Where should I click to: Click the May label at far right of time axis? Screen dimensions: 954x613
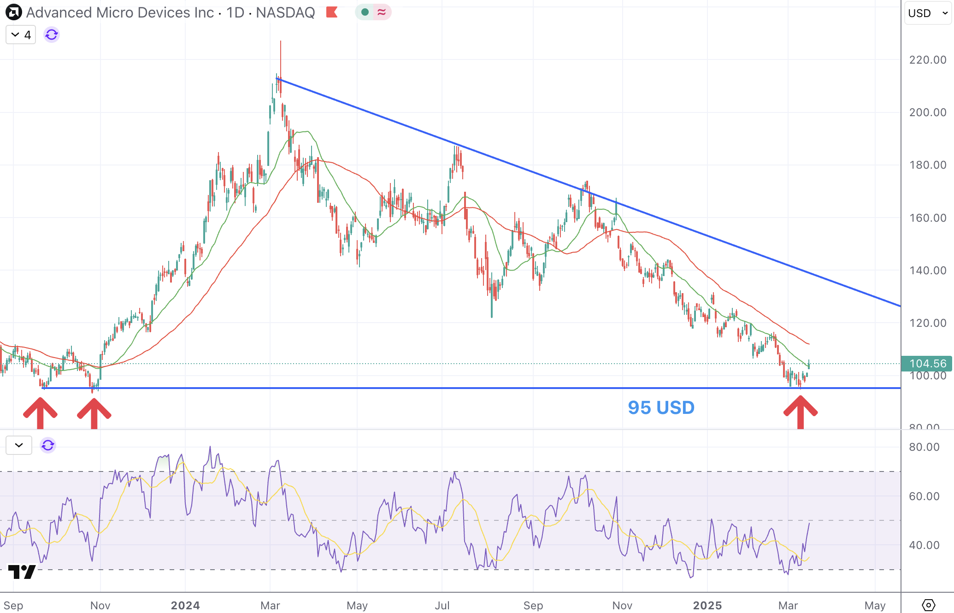click(x=875, y=606)
